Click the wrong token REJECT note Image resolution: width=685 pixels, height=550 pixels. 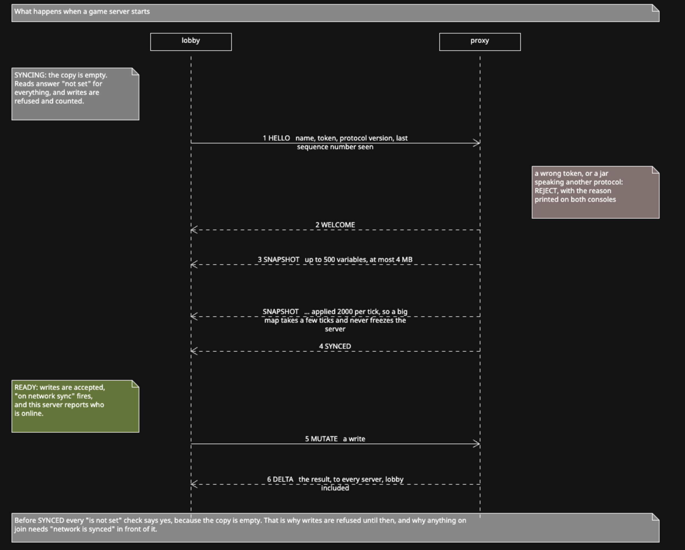click(x=595, y=192)
